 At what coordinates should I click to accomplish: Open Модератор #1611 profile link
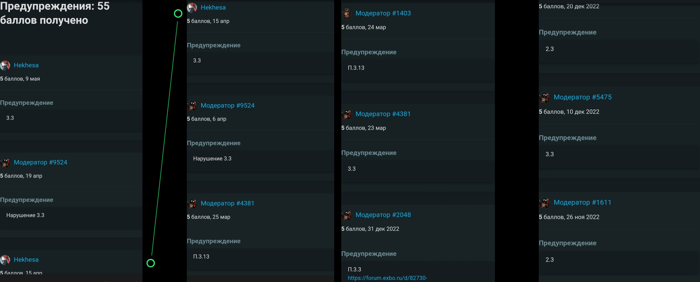582,202
